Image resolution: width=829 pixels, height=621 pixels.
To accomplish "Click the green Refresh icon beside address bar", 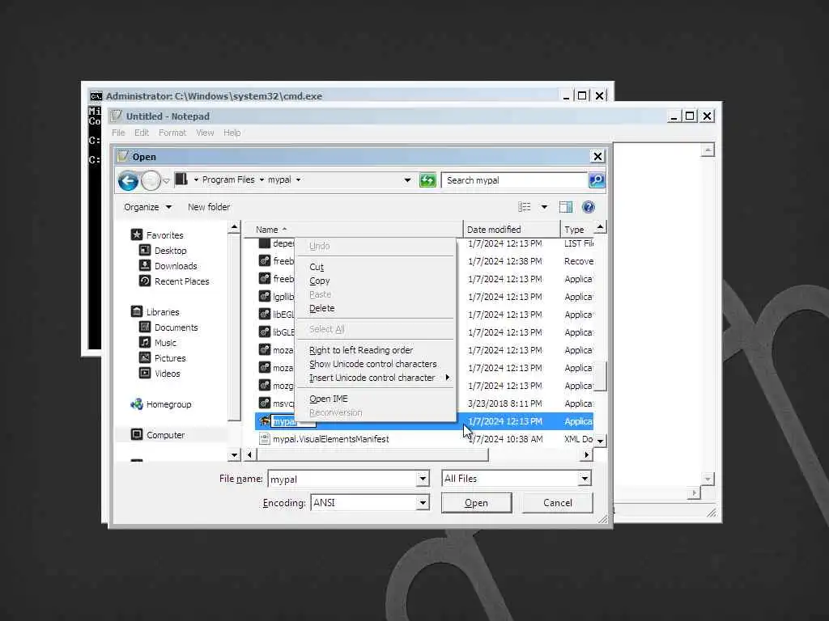I will [x=427, y=180].
